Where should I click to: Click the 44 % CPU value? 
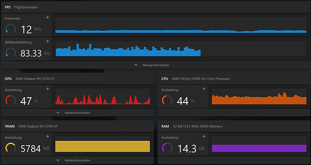point(185,101)
